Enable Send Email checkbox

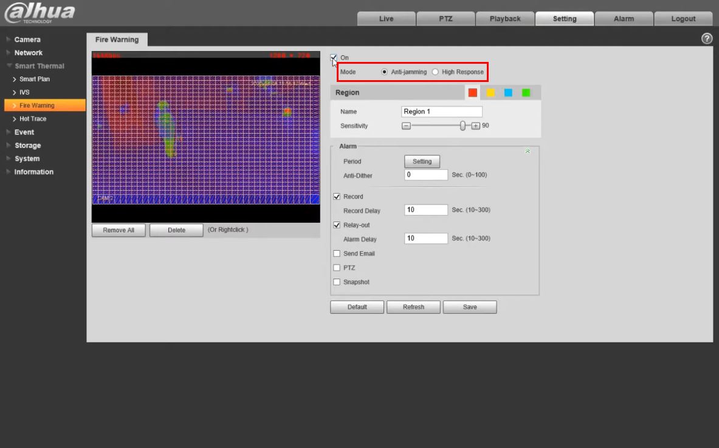pyautogui.click(x=337, y=253)
